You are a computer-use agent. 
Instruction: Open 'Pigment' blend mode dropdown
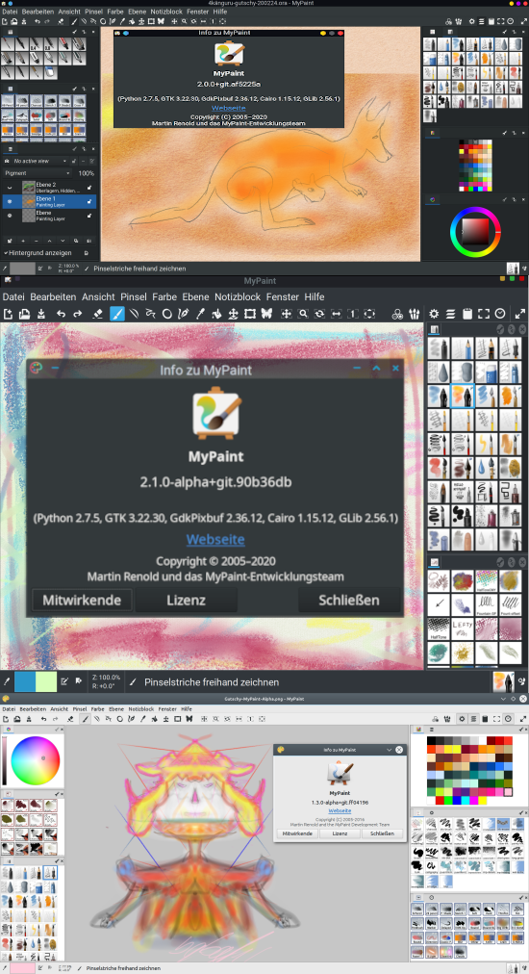click(38, 172)
